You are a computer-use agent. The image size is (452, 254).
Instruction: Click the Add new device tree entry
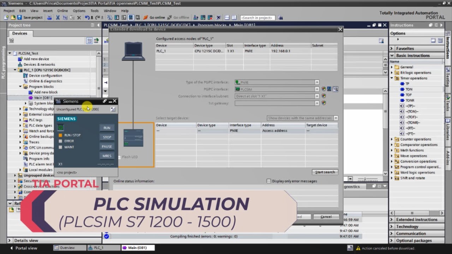(x=36, y=59)
